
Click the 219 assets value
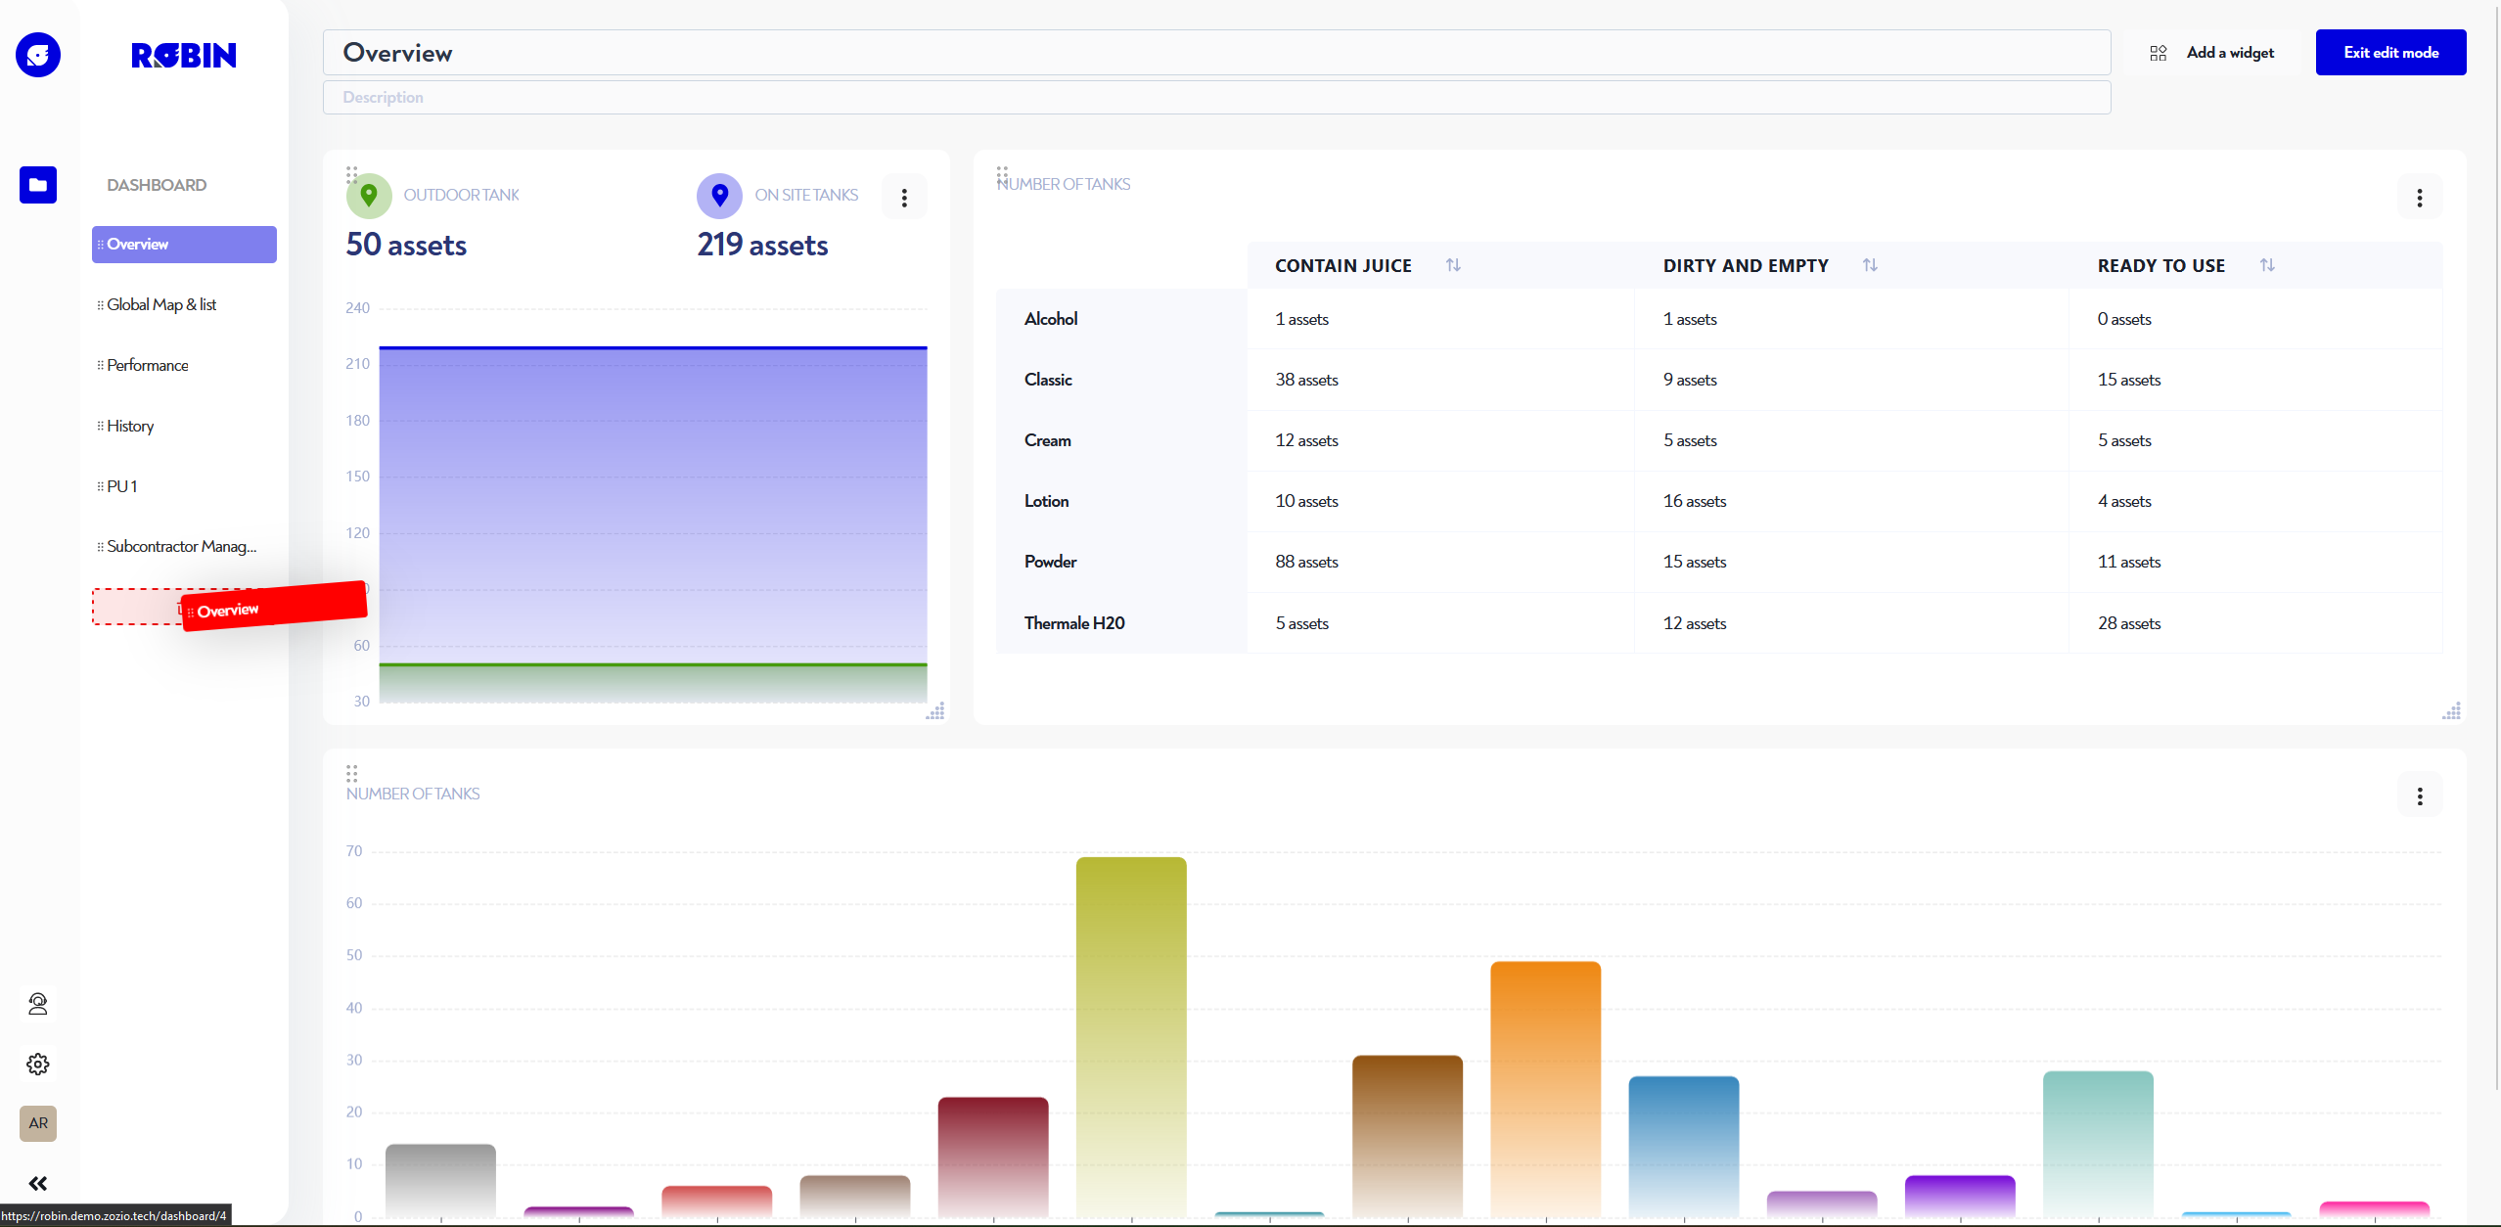coord(762,245)
